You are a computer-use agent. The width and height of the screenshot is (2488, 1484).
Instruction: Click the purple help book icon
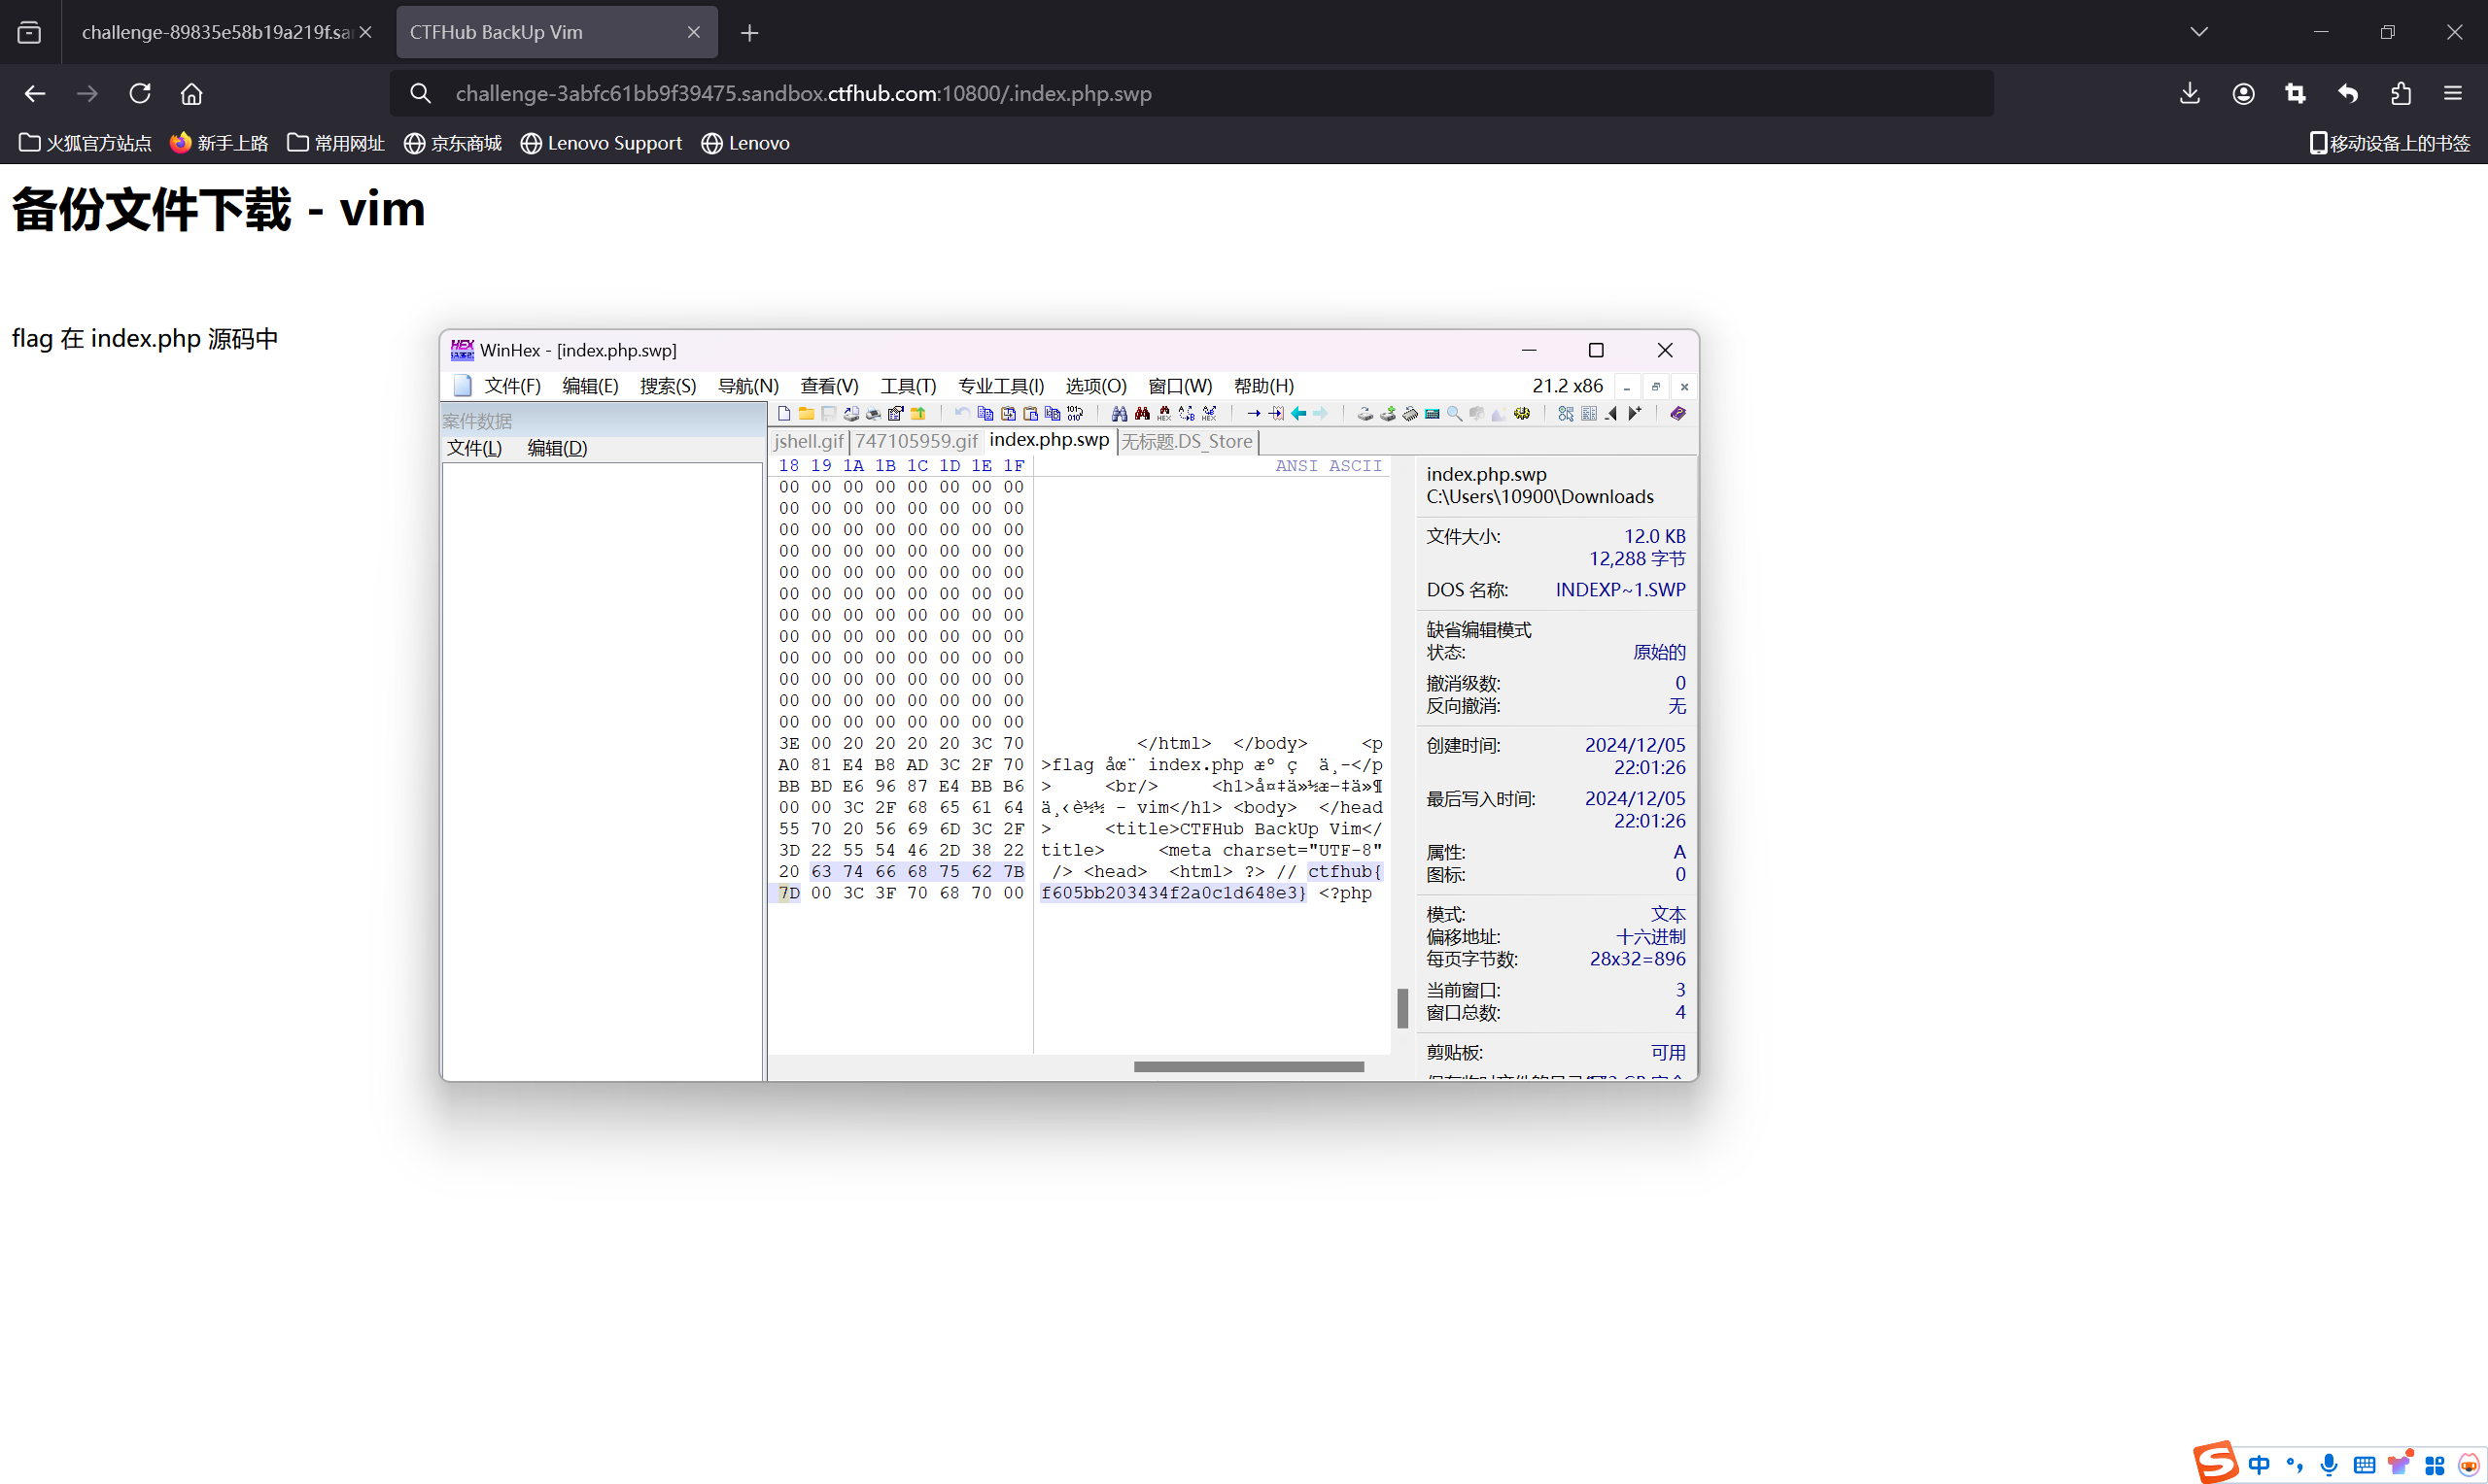pyautogui.click(x=1678, y=414)
